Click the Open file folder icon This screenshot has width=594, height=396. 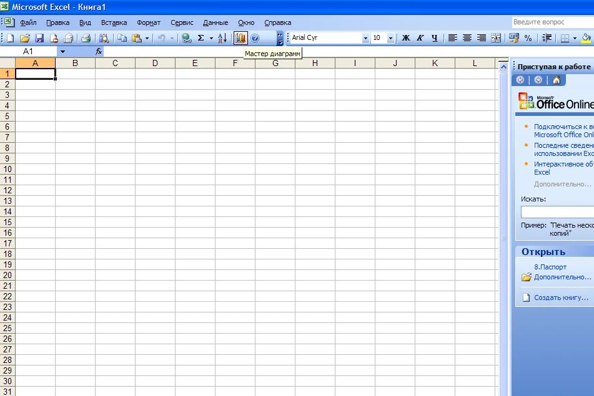pyautogui.click(x=25, y=38)
